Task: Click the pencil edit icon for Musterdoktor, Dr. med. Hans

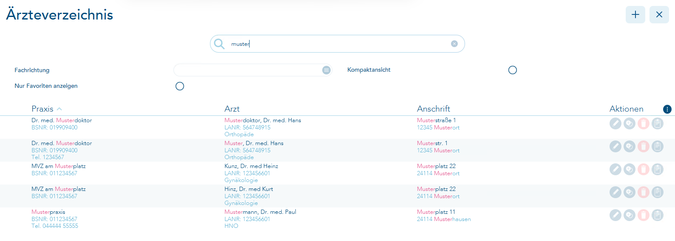Action: point(615,123)
